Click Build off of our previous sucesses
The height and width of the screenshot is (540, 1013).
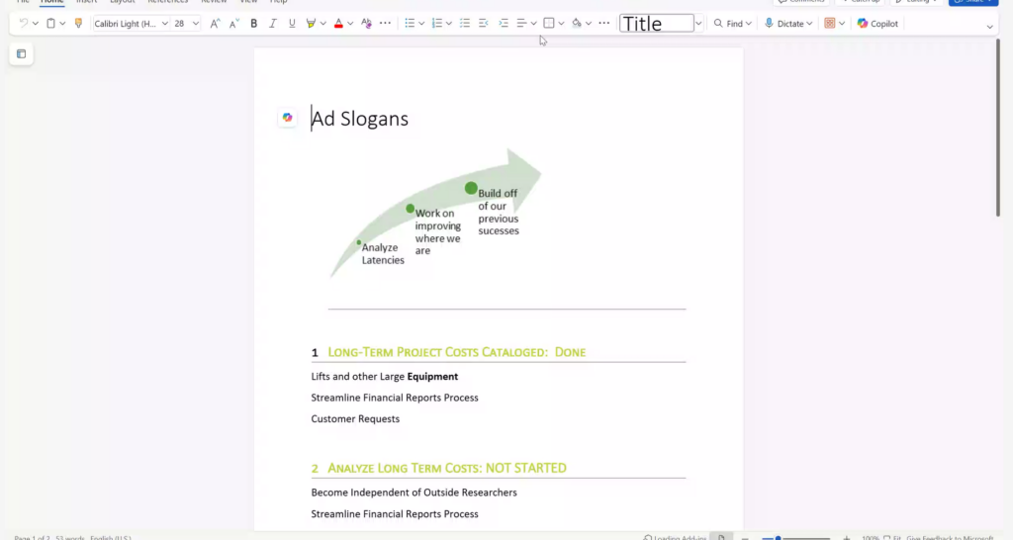[x=499, y=212]
